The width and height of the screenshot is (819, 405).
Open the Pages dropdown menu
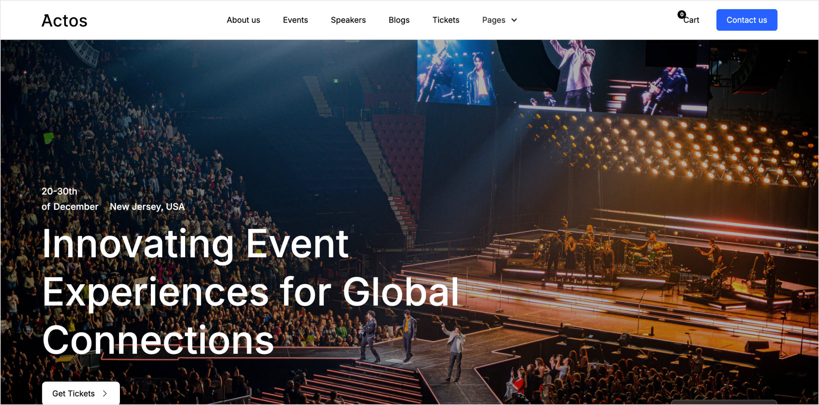tap(493, 20)
